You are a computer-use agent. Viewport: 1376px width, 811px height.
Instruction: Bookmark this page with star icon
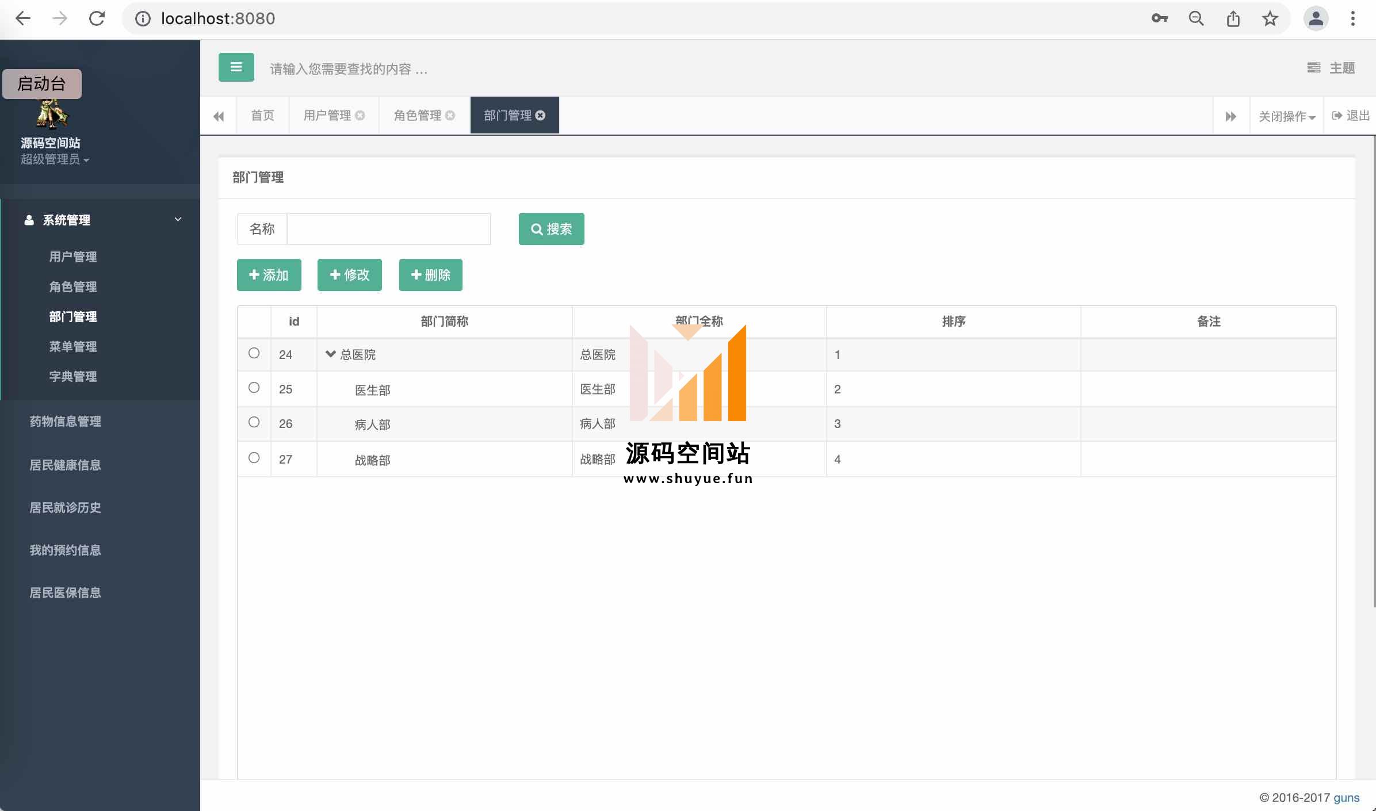(x=1270, y=18)
